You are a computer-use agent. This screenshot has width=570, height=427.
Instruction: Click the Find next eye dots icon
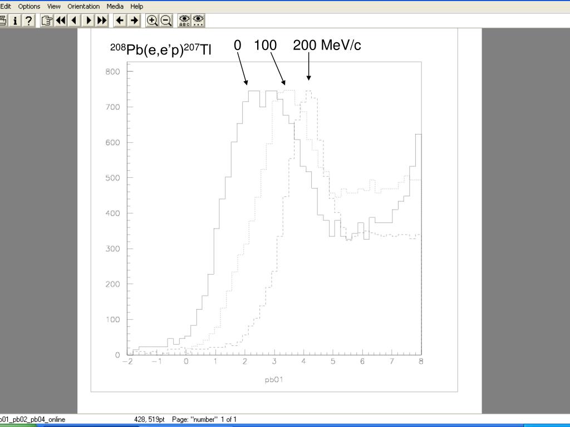click(198, 21)
